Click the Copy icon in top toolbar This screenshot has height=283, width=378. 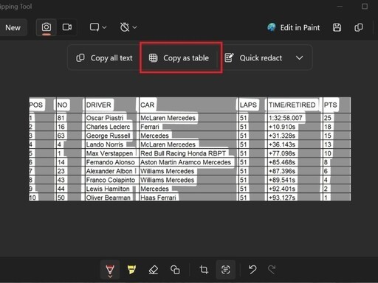[x=359, y=27]
